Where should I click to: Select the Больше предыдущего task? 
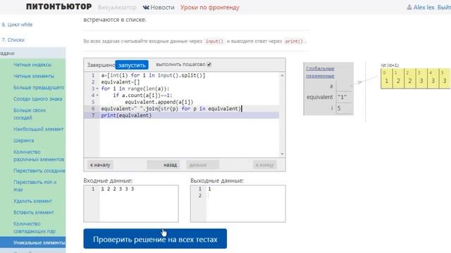click(x=39, y=87)
